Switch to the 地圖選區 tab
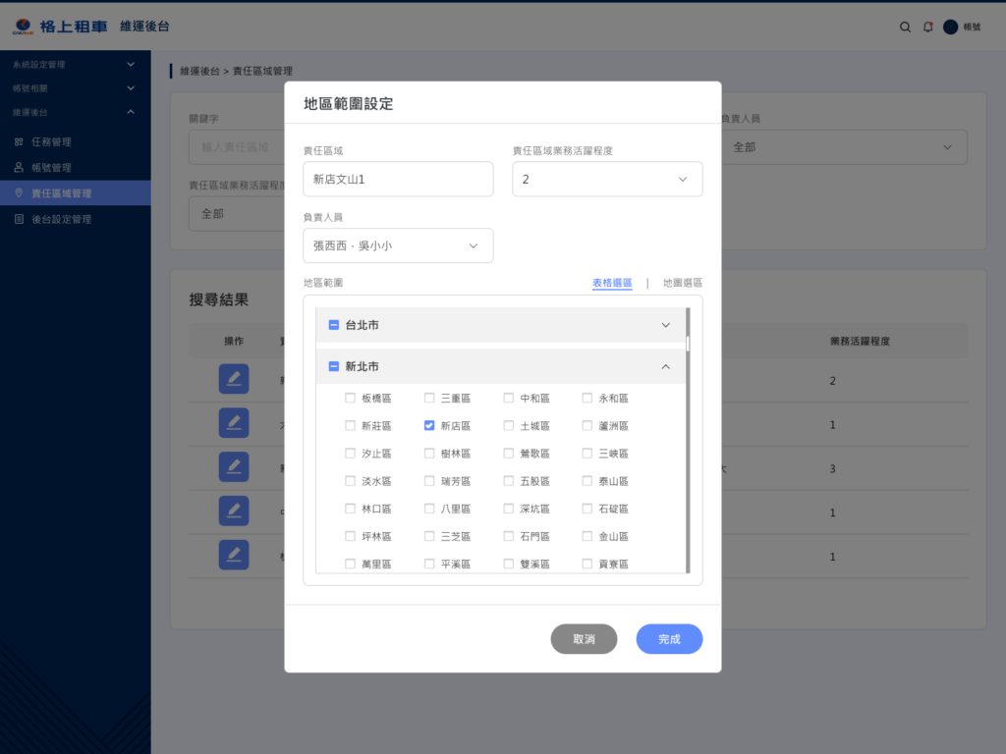The height and width of the screenshot is (754, 1006). tap(682, 283)
